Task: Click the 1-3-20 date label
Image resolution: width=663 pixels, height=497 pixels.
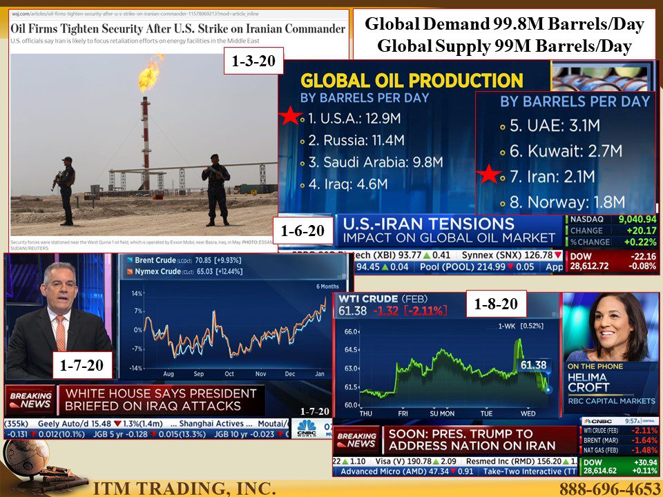Action: click(x=253, y=61)
